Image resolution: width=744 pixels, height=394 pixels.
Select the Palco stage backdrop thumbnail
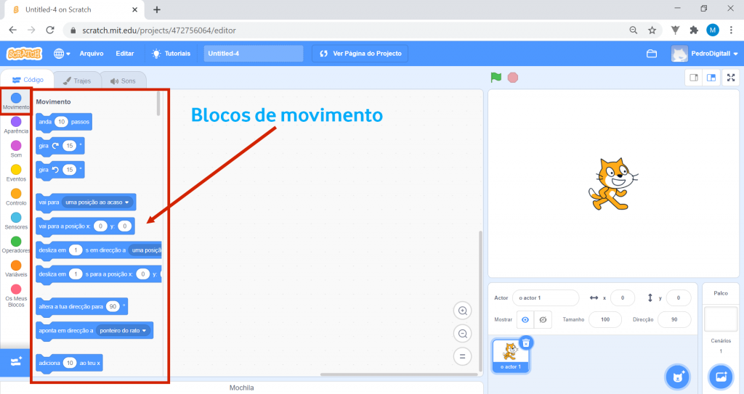(721, 319)
